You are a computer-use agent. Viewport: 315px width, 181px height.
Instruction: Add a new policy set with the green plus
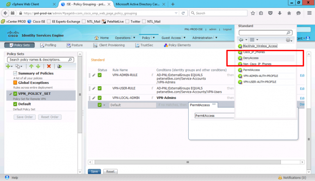8,66
